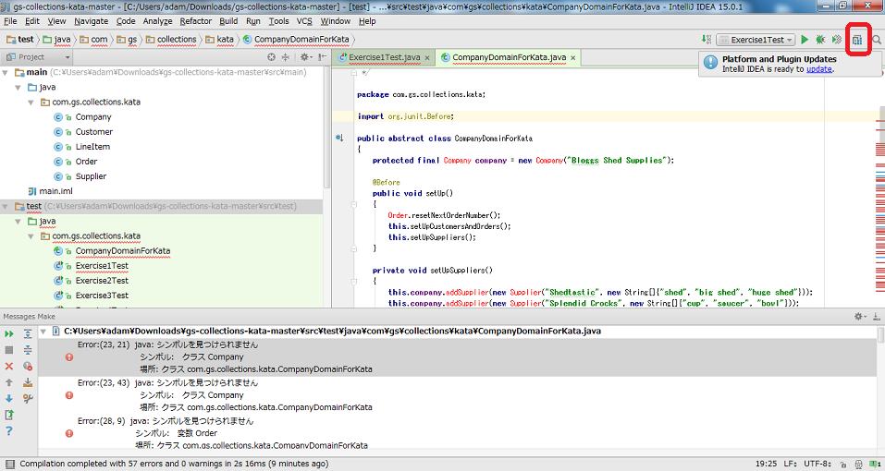Open the VCS menu
Image resolution: width=885 pixels, height=471 pixels.
(x=304, y=21)
